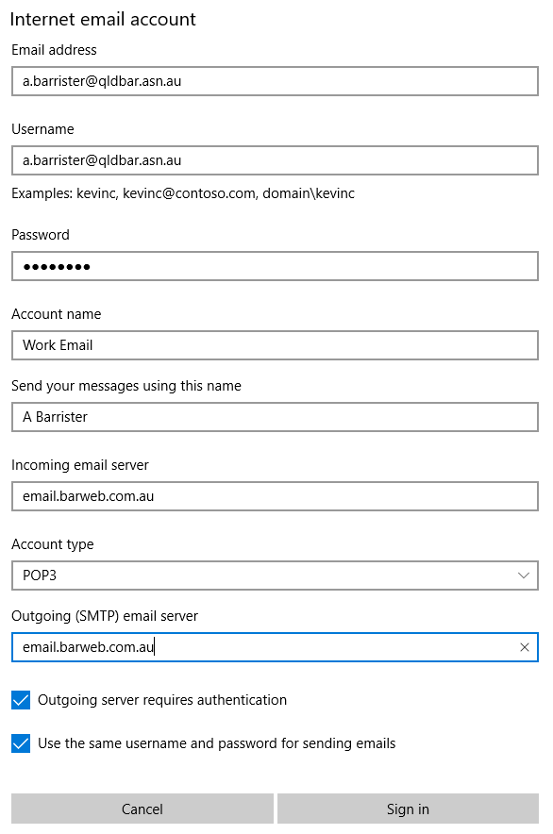Click the 'Send your messages using this name' label
The width and height of the screenshot is (553, 834).
coord(126,386)
